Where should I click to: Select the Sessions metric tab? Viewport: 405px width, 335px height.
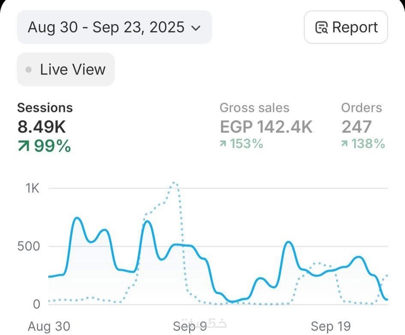45,108
